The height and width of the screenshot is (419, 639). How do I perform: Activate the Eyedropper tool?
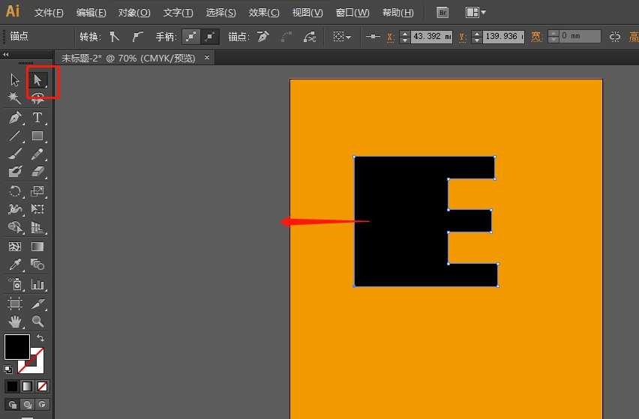click(x=15, y=265)
